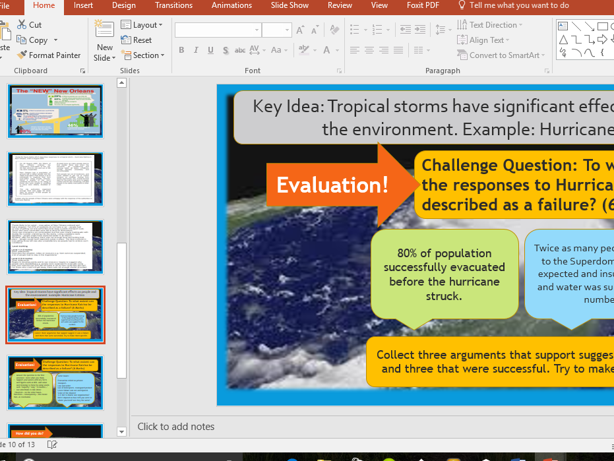Screen dimensions: 614x461
Task: Select the Rectangle shape tool
Action: [x=601, y=26]
